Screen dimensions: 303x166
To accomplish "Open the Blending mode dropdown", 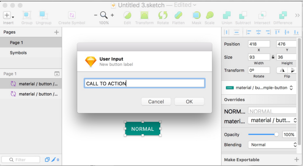I will click(273, 145).
